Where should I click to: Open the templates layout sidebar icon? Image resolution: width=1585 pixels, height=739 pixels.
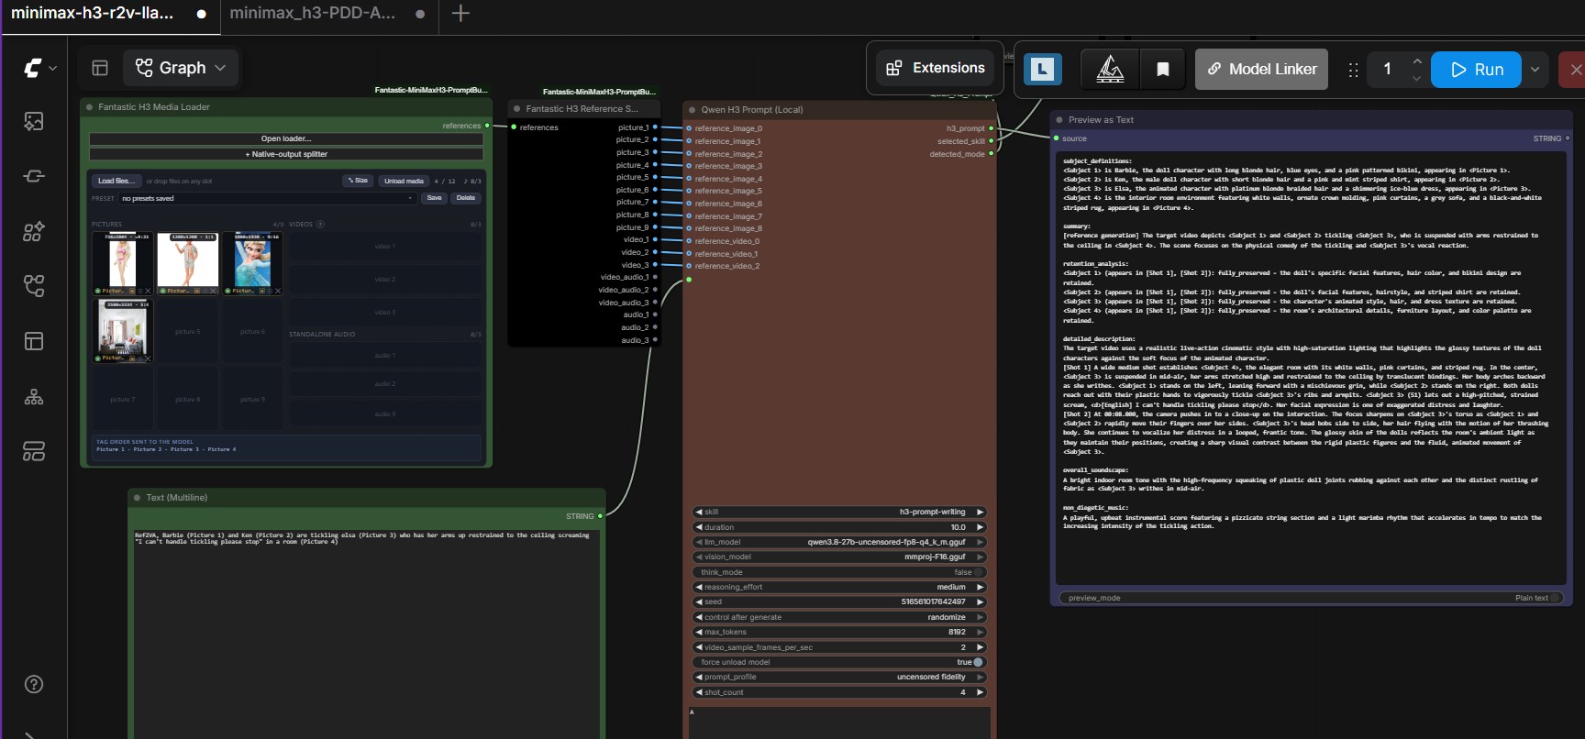click(x=34, y=341)
